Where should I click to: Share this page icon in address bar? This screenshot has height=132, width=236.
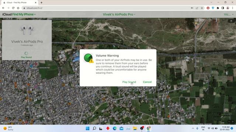[197, 8]
